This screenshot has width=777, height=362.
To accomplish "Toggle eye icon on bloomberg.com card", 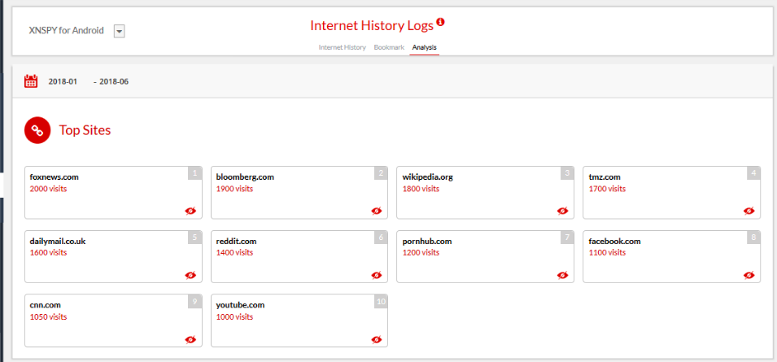I will (x=377, y=211).
